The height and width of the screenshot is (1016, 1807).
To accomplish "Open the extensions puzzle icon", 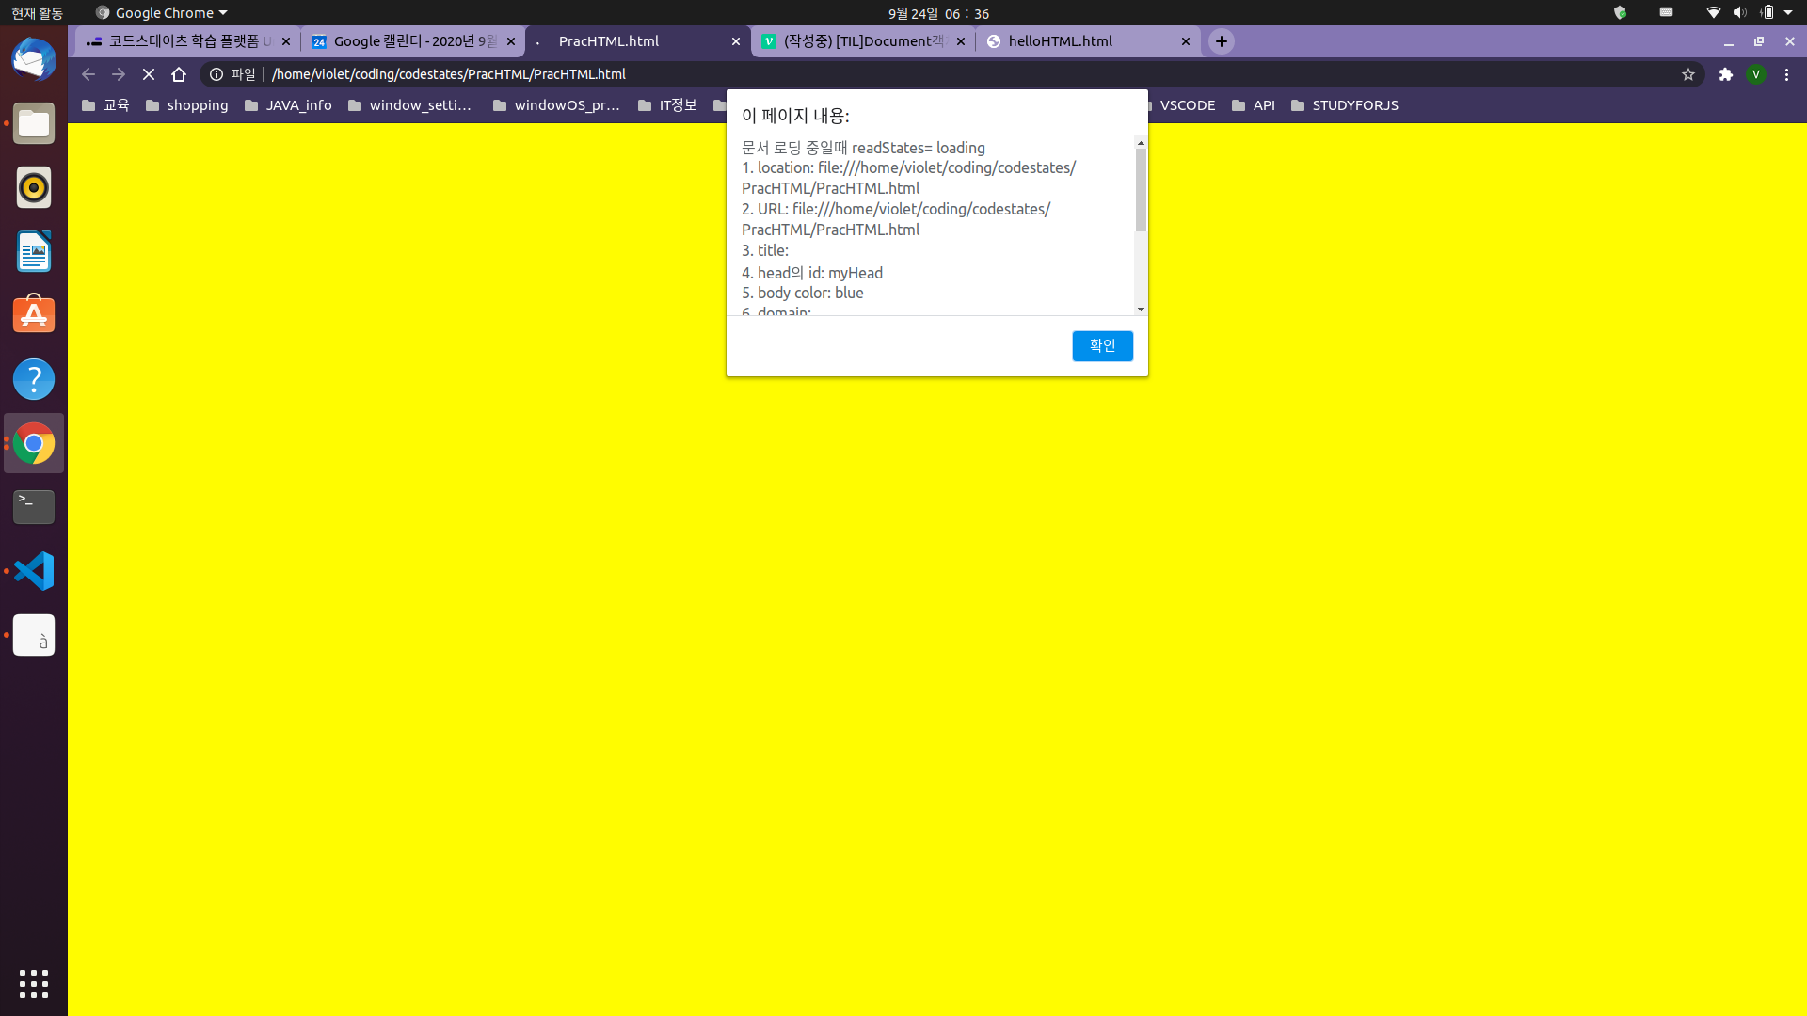I will coord(1725,74).
